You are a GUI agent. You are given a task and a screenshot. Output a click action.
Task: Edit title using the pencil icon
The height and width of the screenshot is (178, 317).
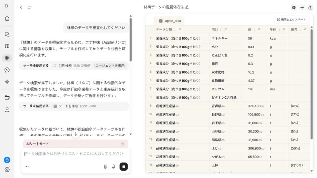click(x=187, y=7)
